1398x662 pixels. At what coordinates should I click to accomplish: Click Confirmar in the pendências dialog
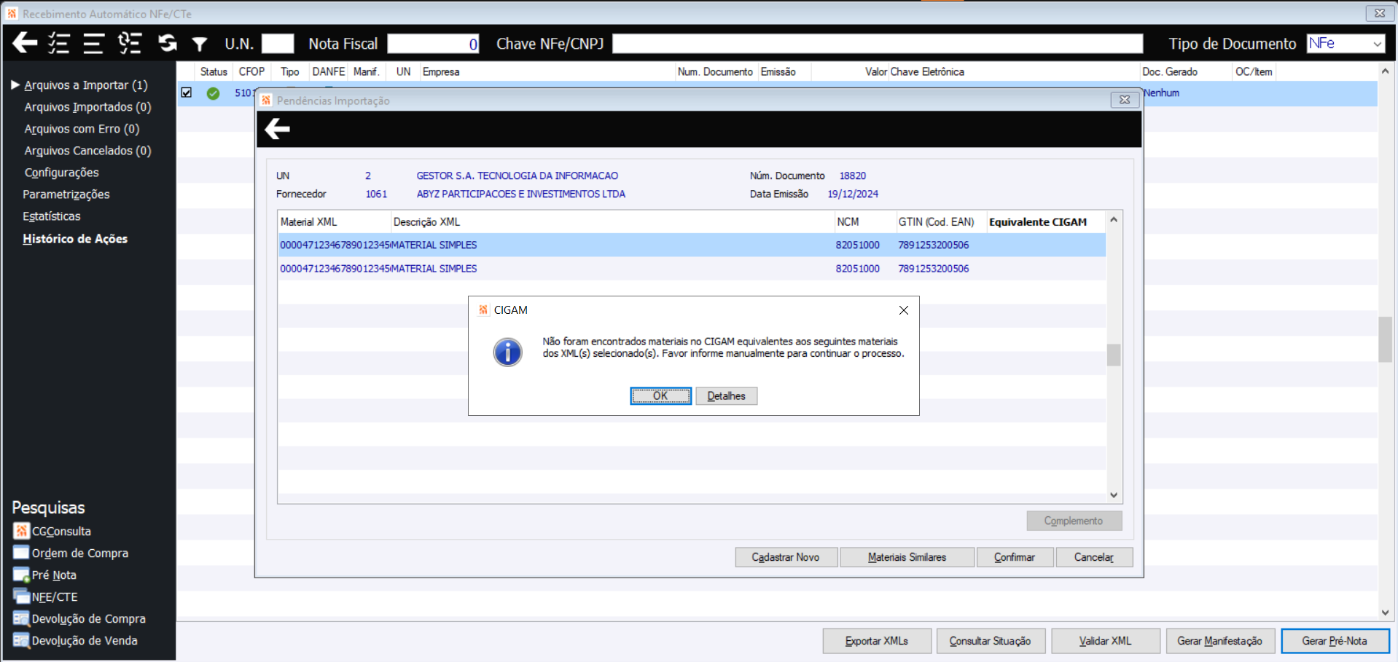point(1015,557)
